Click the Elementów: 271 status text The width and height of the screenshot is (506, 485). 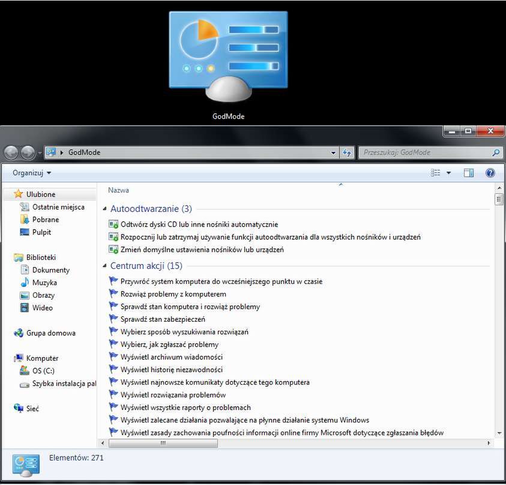(76, 457)
